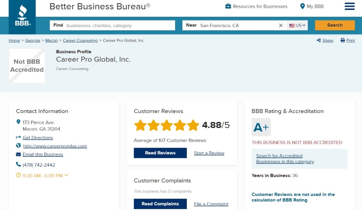Image resolution: width=362 pixels, height=210 pixels.
Task: Click the address map pin icon
Action: point(19,122)
